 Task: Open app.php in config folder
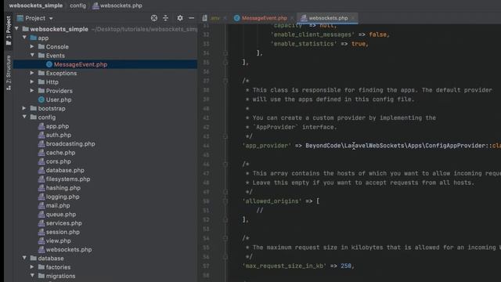[57, 126]
